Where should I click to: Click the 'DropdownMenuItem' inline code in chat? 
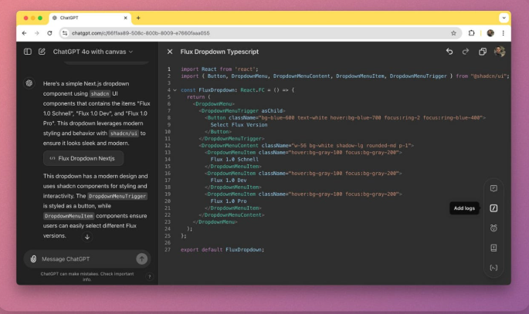(69, 216)
